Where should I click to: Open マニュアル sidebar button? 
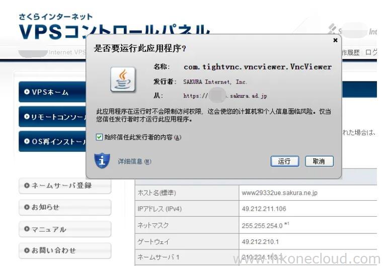click(x=65, y=229)
